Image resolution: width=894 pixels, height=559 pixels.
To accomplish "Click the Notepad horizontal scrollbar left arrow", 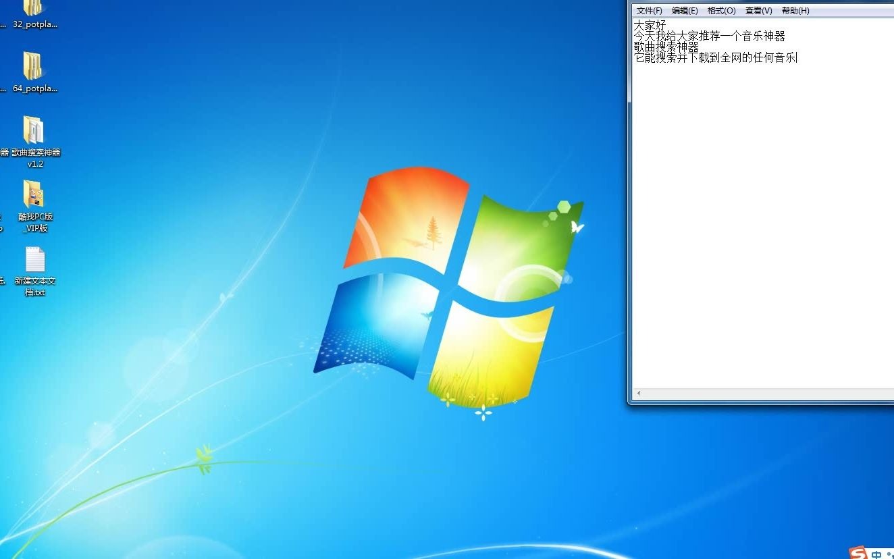I will click(x=638, y=394).
